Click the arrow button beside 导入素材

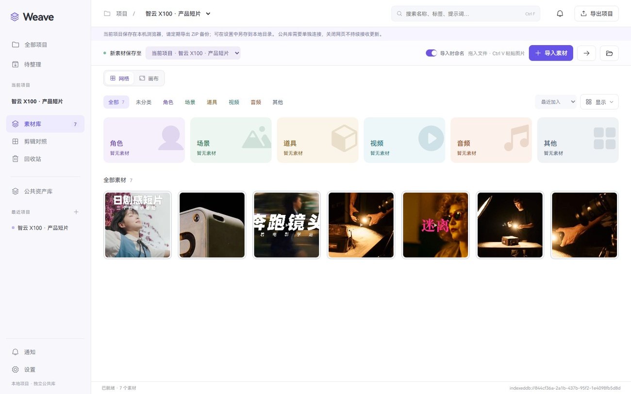coord(586,53)
